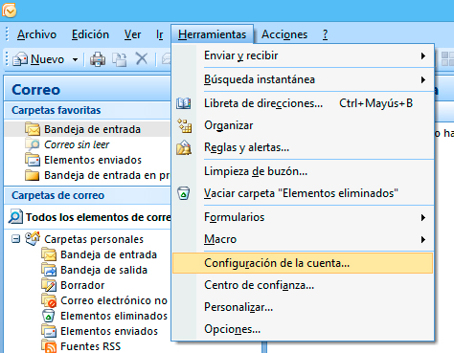This screenshot has width=454, height=353.
Task: Expand the Macro submenu arrow
Action: [x=423, y=239]
